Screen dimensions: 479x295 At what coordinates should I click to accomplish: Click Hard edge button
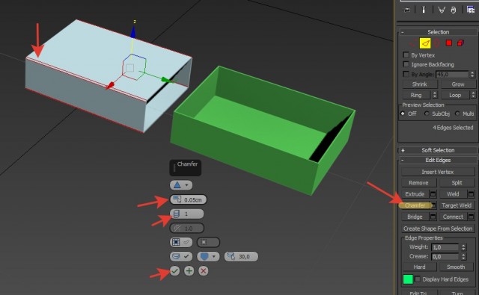pyautogui.click(x=419, y=267)
